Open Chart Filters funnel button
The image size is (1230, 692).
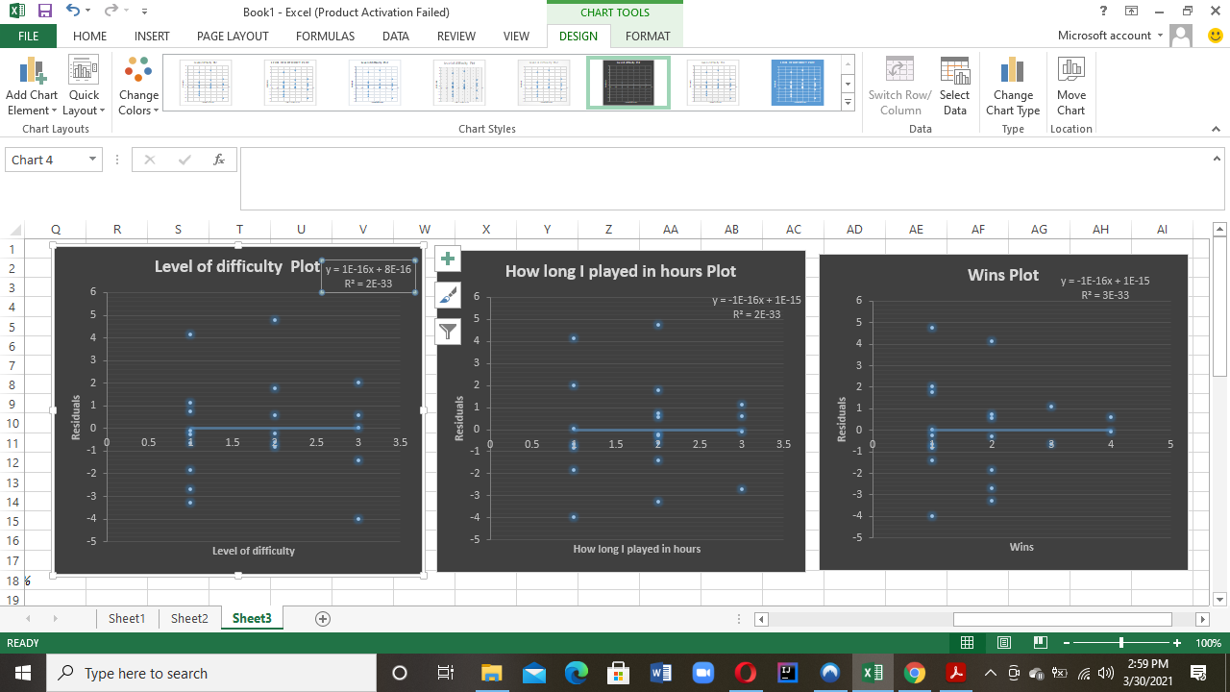point(448,332)
